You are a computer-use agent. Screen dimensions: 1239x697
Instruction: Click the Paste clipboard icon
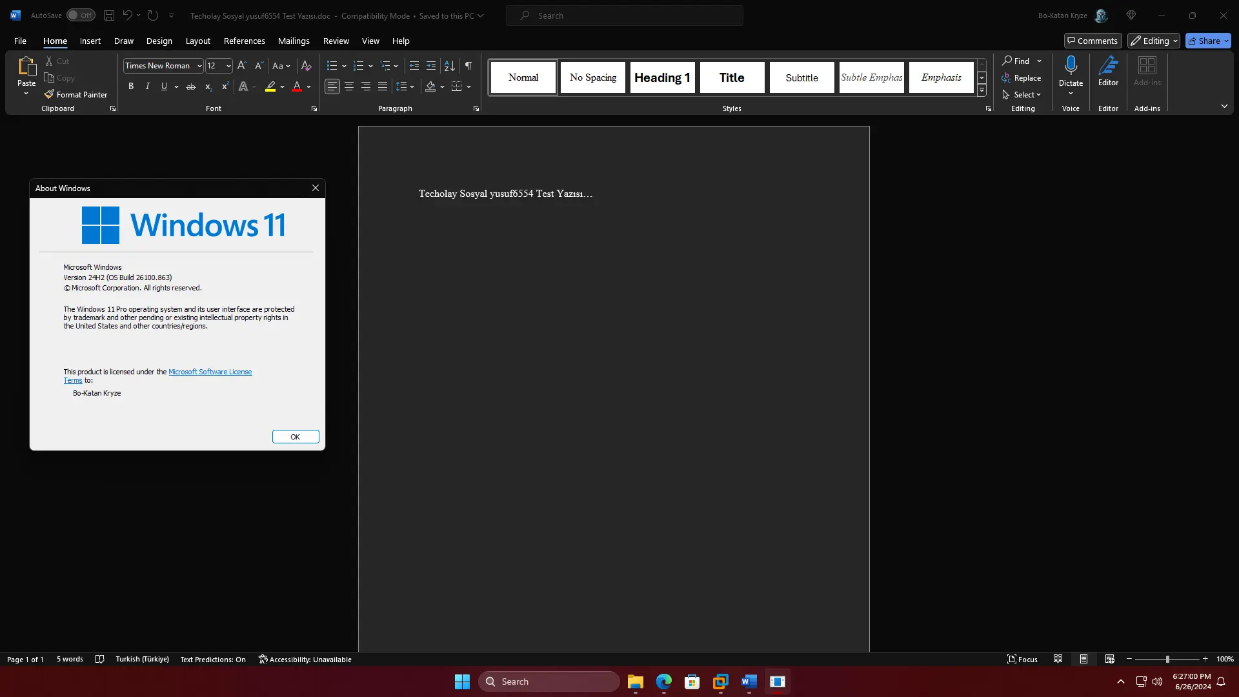(26, 66)
